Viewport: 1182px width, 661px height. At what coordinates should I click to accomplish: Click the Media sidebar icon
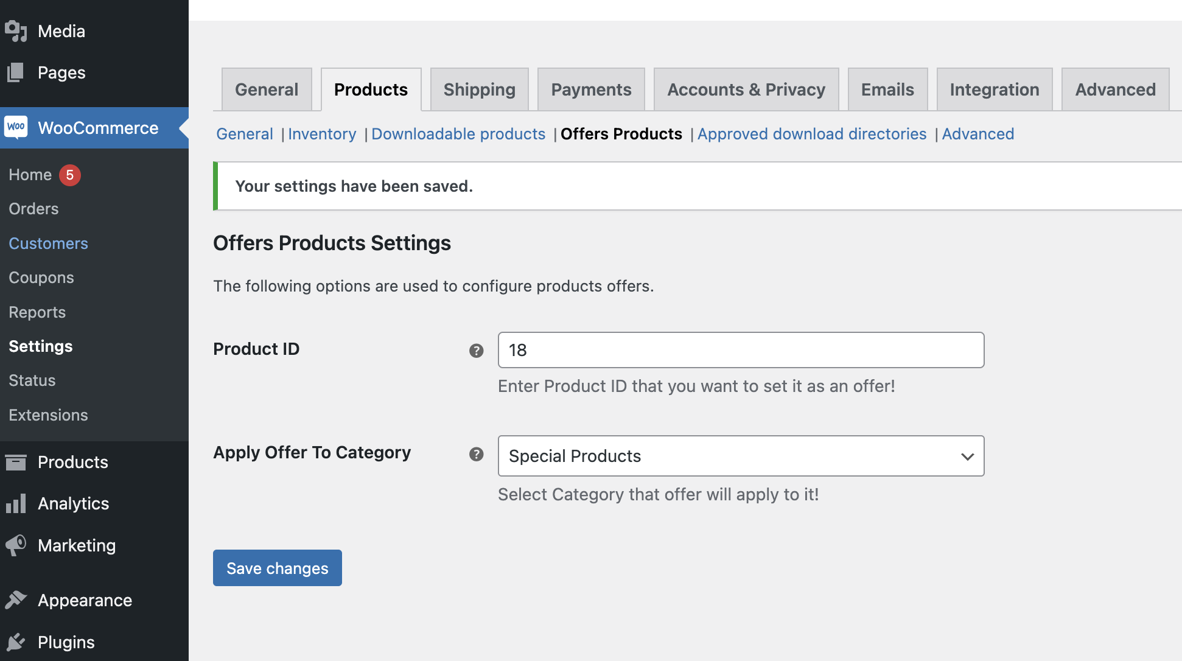(x=16, y=31)
